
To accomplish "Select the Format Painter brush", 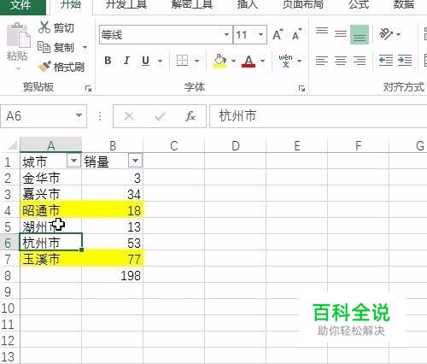I will [x=44, y=67].
